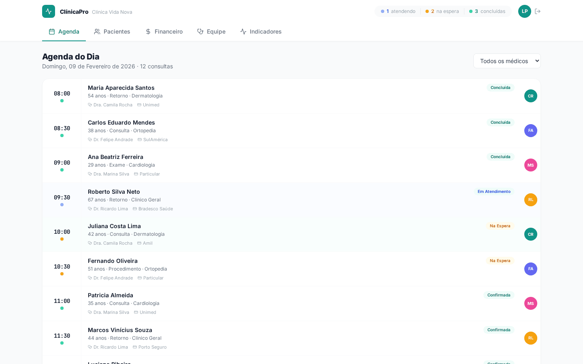Expand Roberto Silva Neto's Em Atendimento badge
The image size is (583, 364).
(494, 191)
